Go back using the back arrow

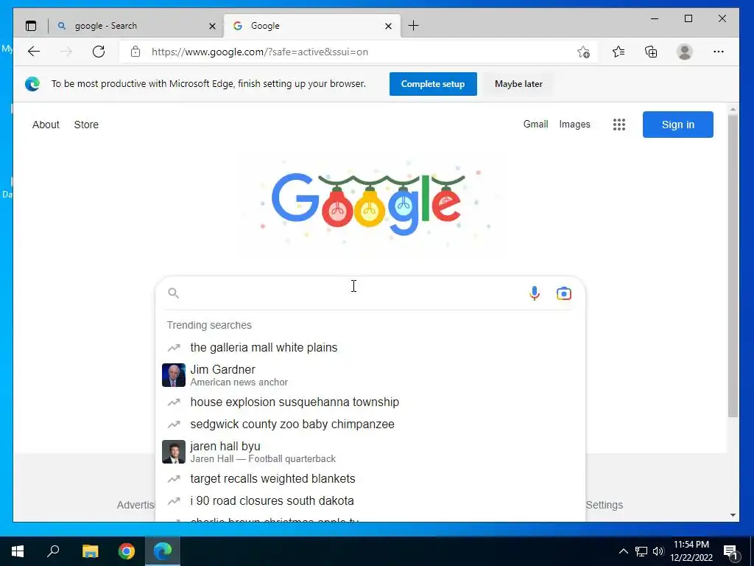point(34,52)
